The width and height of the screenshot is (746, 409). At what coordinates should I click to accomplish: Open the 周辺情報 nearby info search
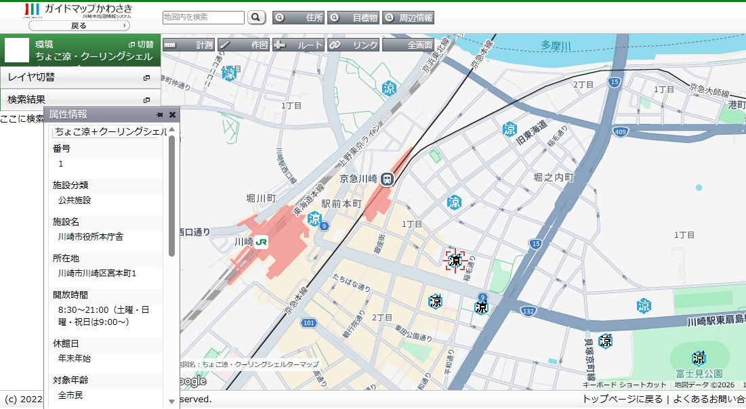pyautogui.click(x=408, y=18)
